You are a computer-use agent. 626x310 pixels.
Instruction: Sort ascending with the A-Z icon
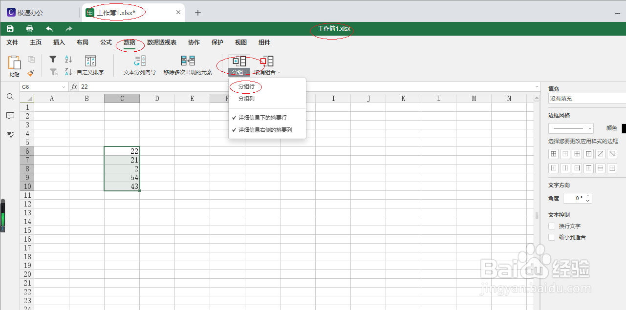click(x=68, y=59)
